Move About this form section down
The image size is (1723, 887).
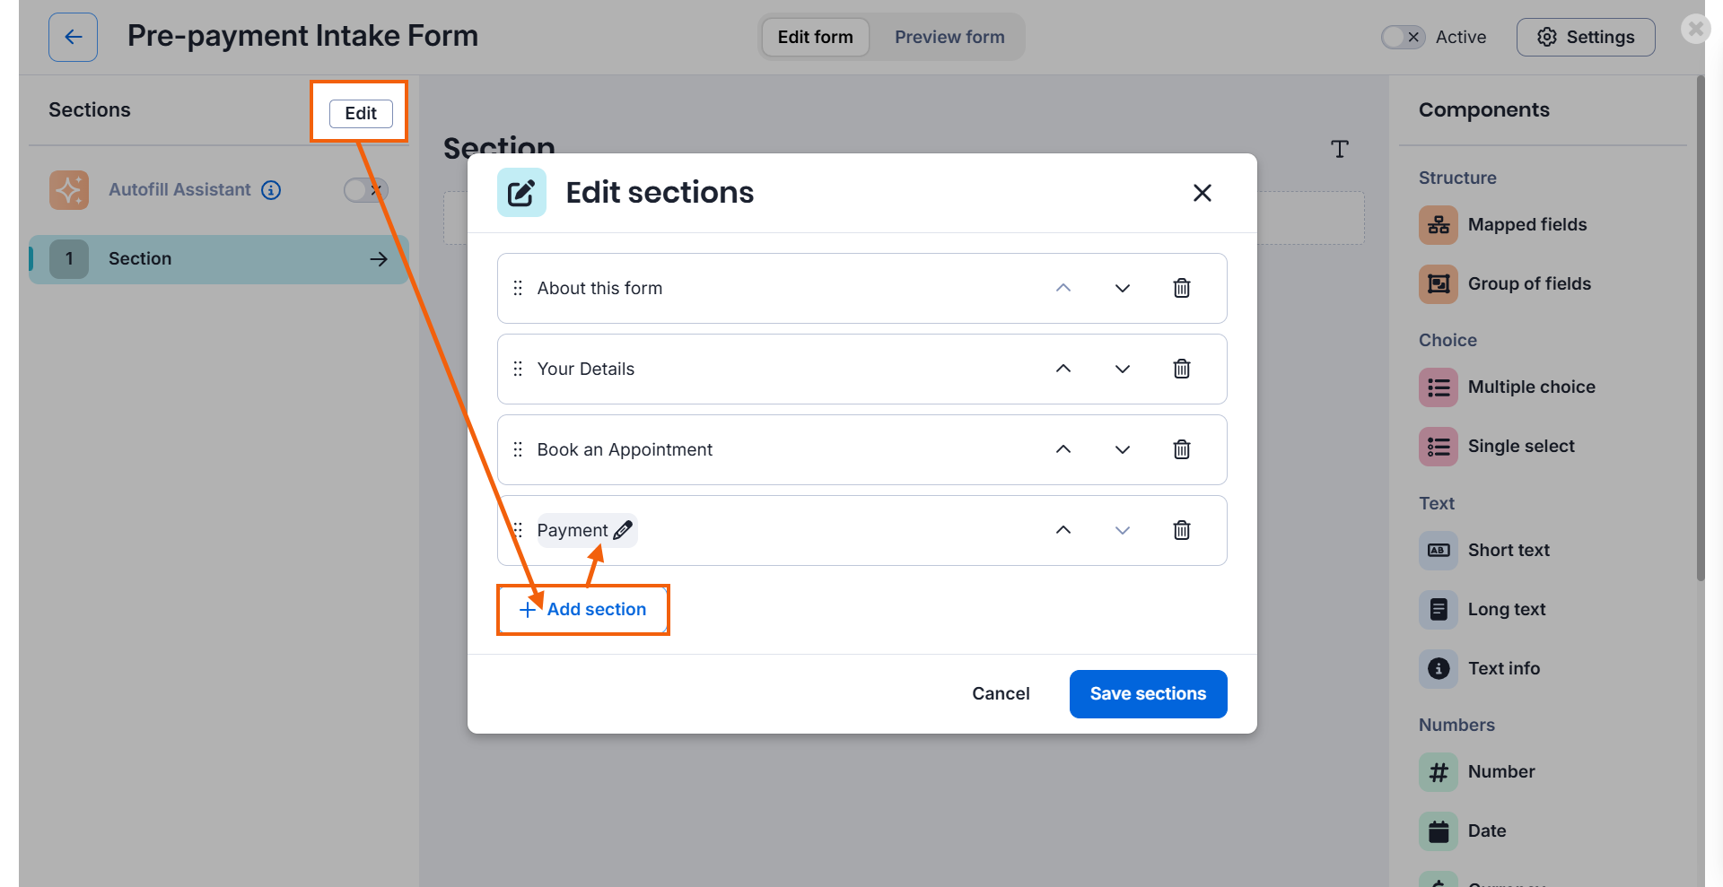pos(1123,288)
